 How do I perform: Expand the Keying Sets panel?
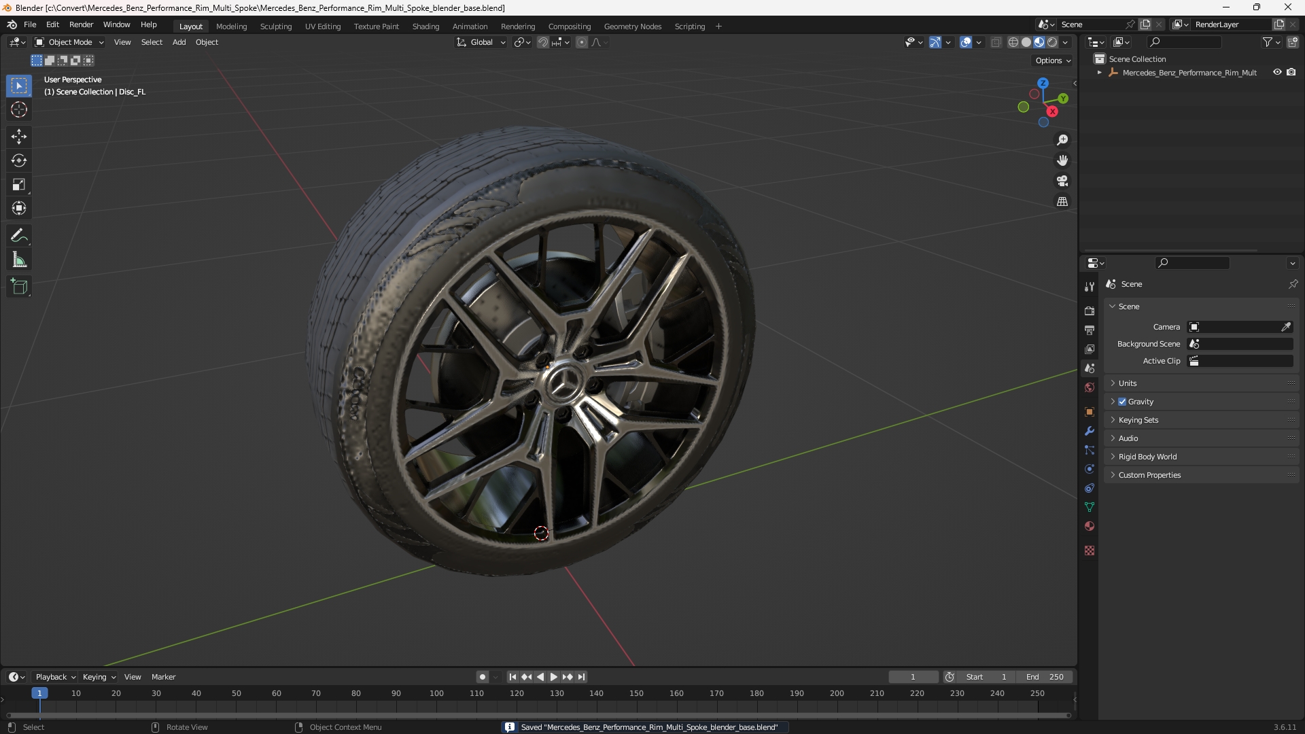(1202, 420)
